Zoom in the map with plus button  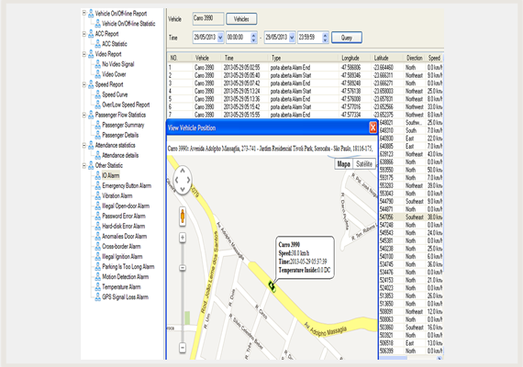[x=183, y=238]
